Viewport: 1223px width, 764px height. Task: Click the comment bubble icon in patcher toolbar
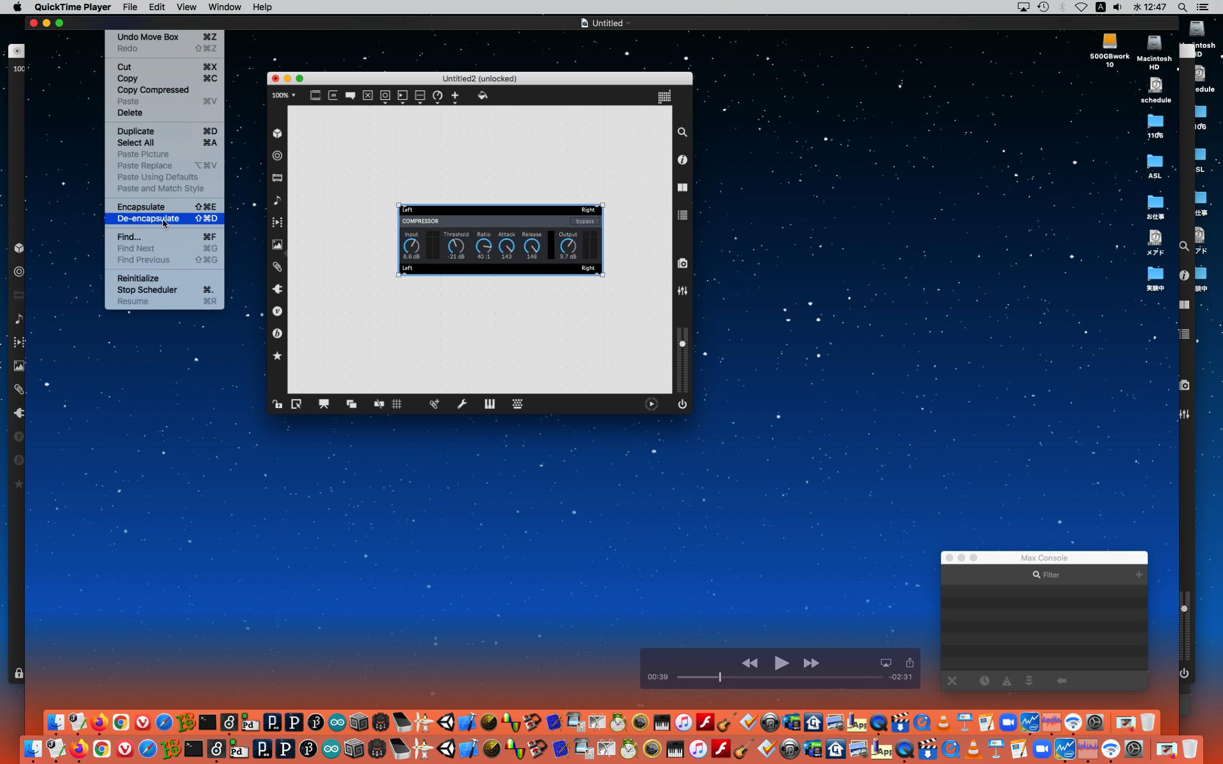click(x=350, y=95)
